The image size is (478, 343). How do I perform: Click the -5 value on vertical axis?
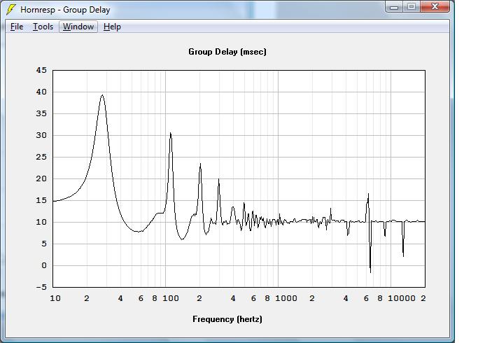(41, 287)
